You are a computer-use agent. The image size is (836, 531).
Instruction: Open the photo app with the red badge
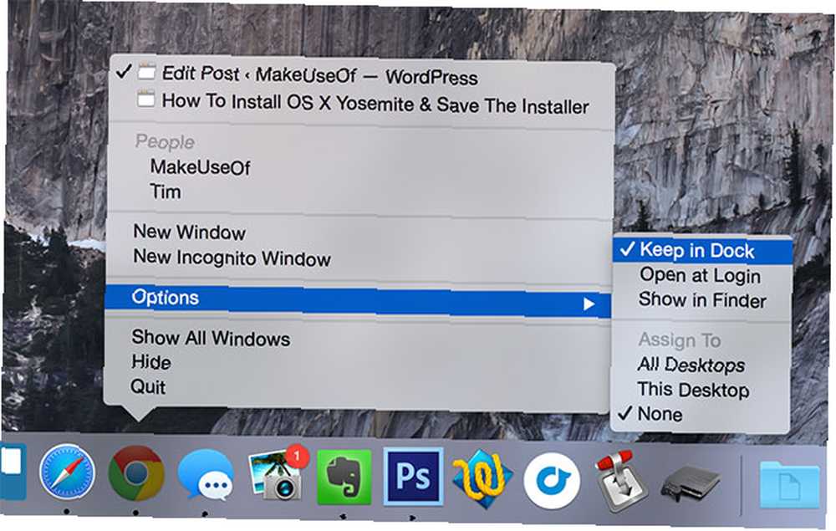point(278,473)
